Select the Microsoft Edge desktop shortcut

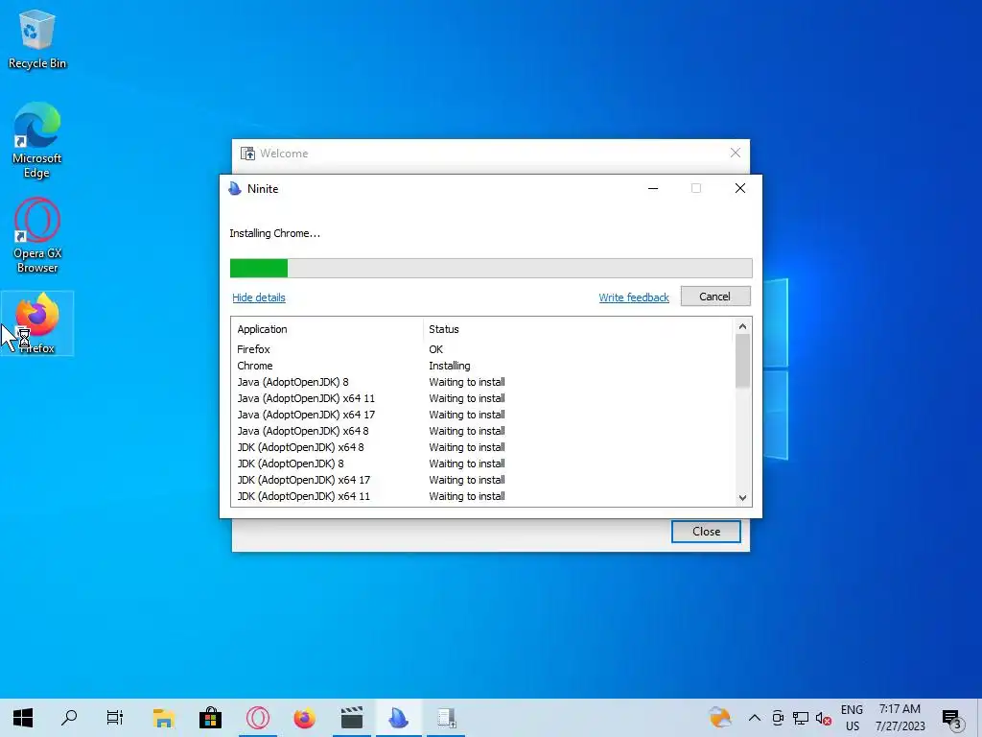pyautogui.click(x=37, y=140)
